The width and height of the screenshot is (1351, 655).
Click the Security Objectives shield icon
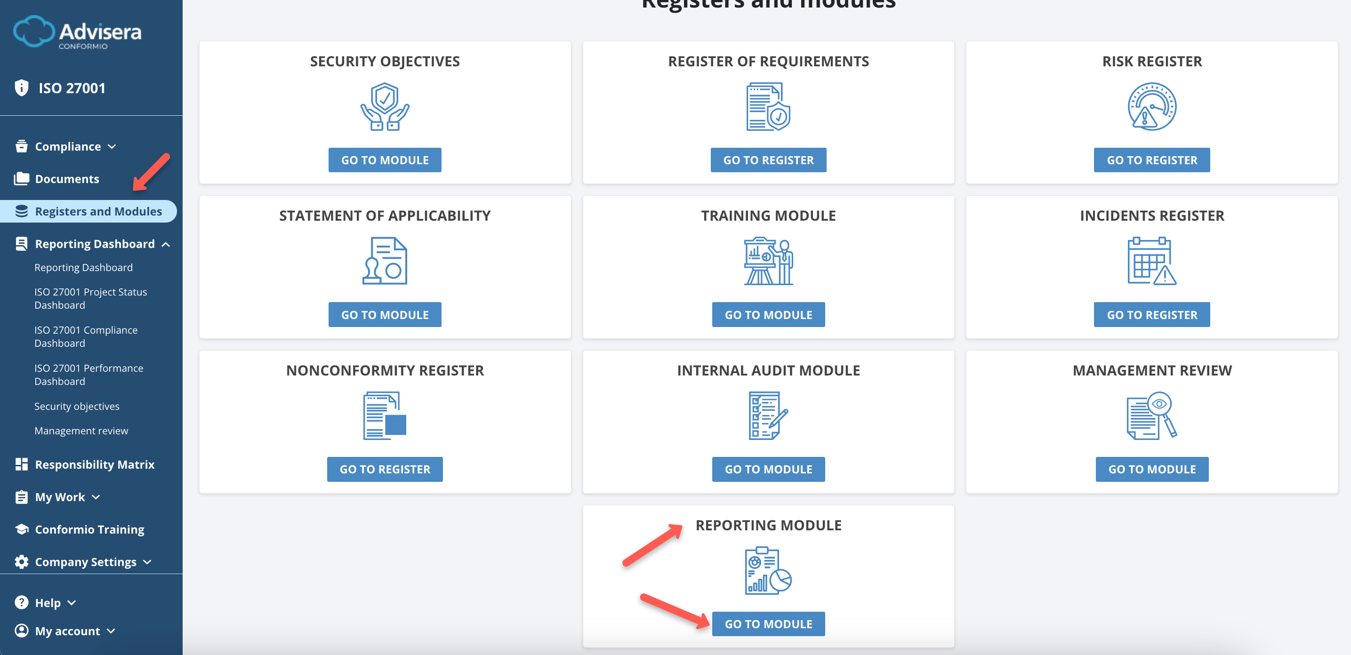tap(385, 107)
